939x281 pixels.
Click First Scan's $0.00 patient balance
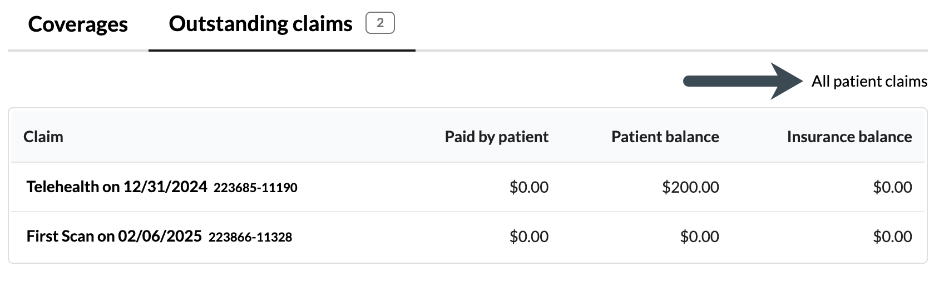699,237
